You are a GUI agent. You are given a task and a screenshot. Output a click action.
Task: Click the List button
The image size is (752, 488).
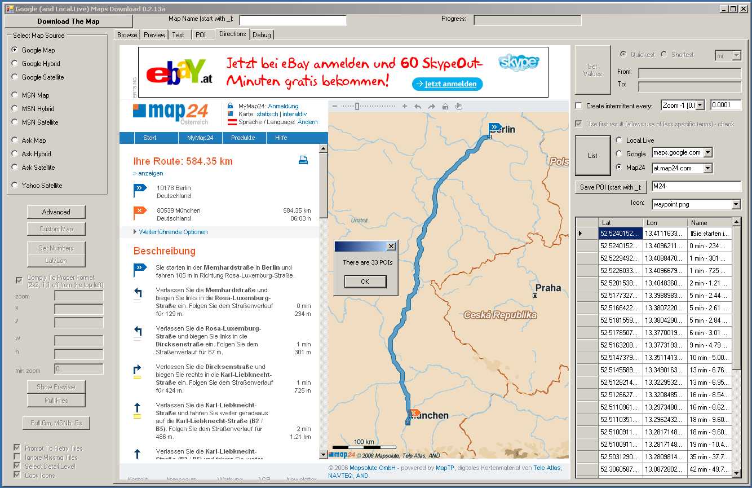(592, 156)
